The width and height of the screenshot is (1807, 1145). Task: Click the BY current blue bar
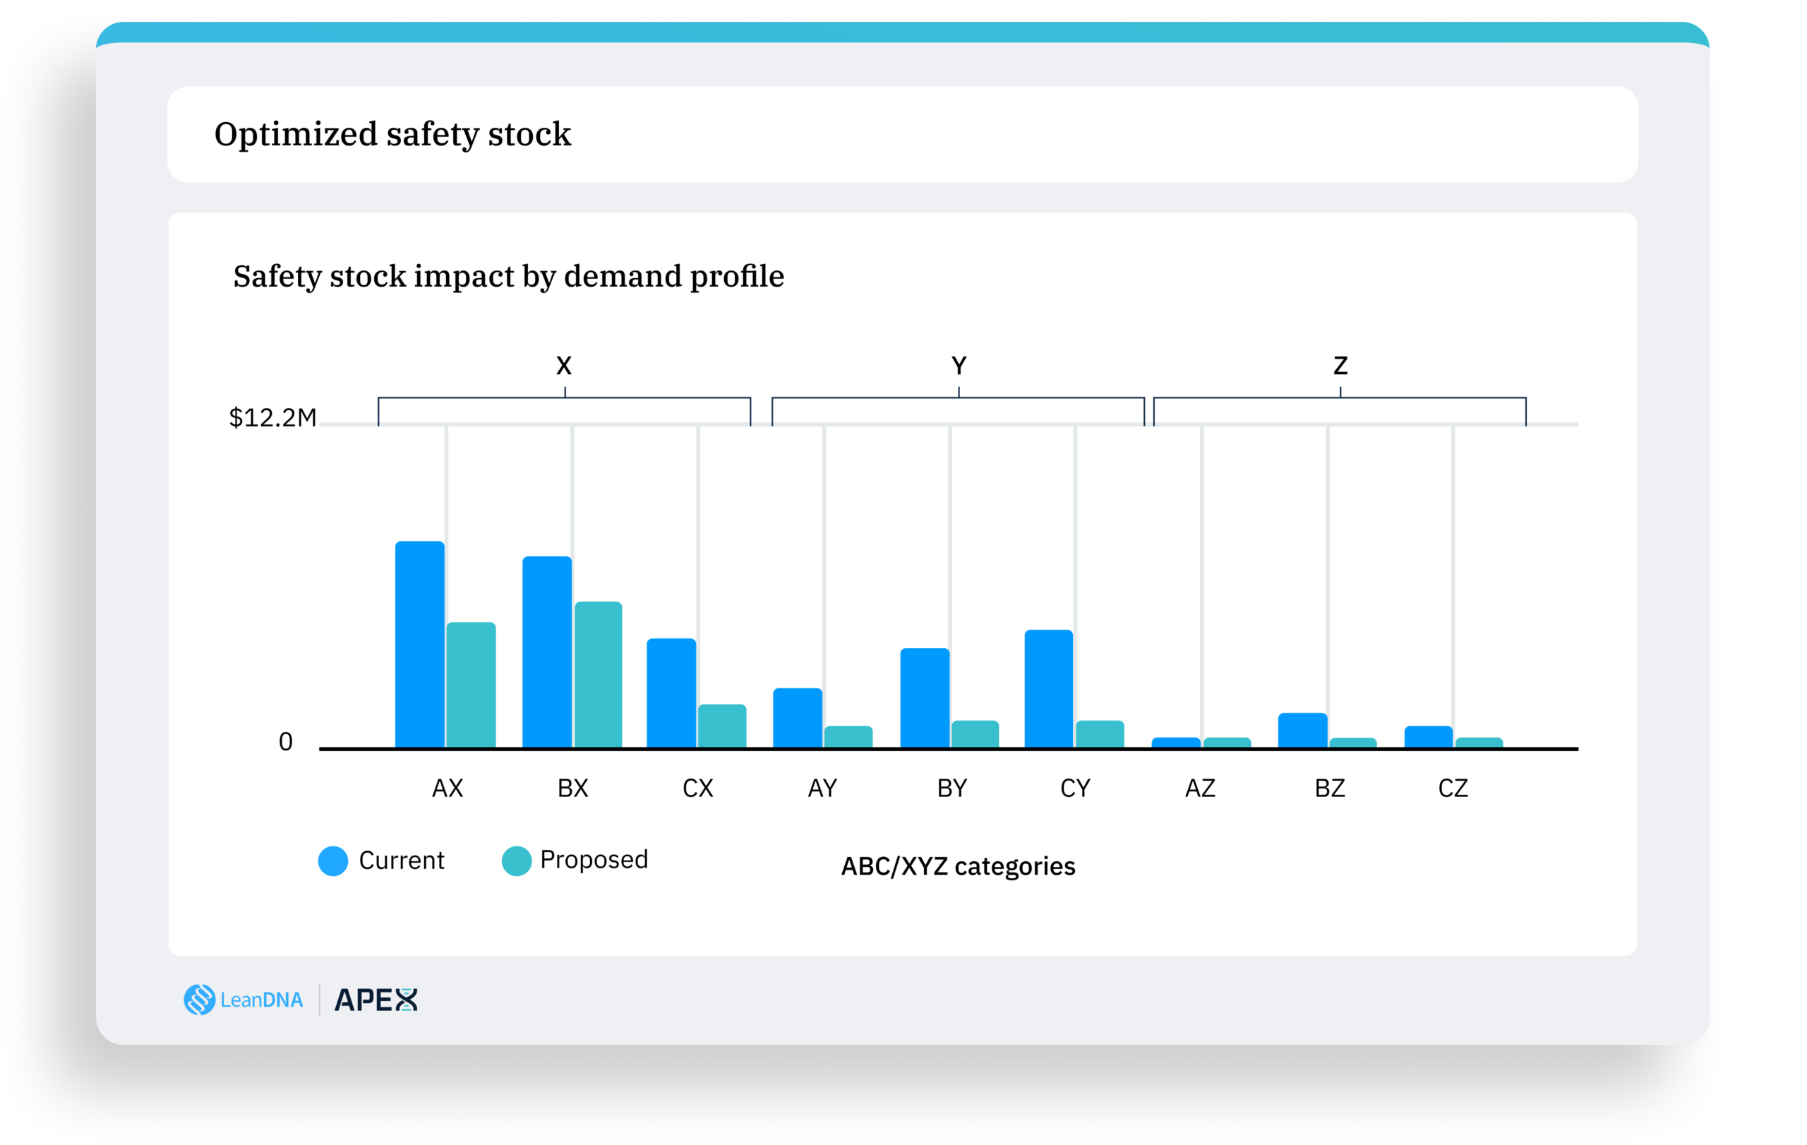925,698
